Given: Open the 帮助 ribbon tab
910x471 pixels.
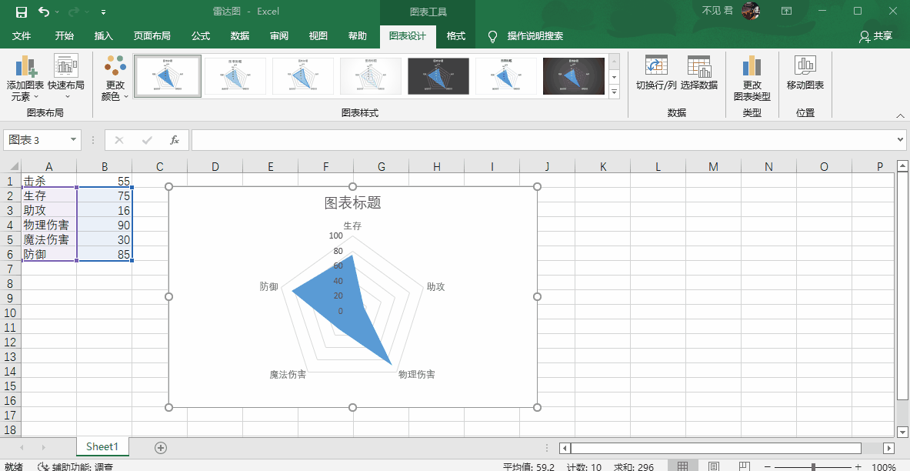Looking at the screenshot, I should [358, 36].
